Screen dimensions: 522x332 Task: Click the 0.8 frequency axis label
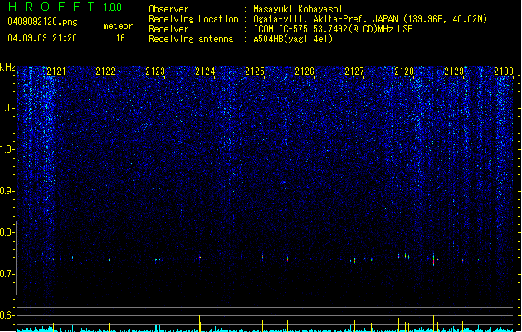click(7, 232)
